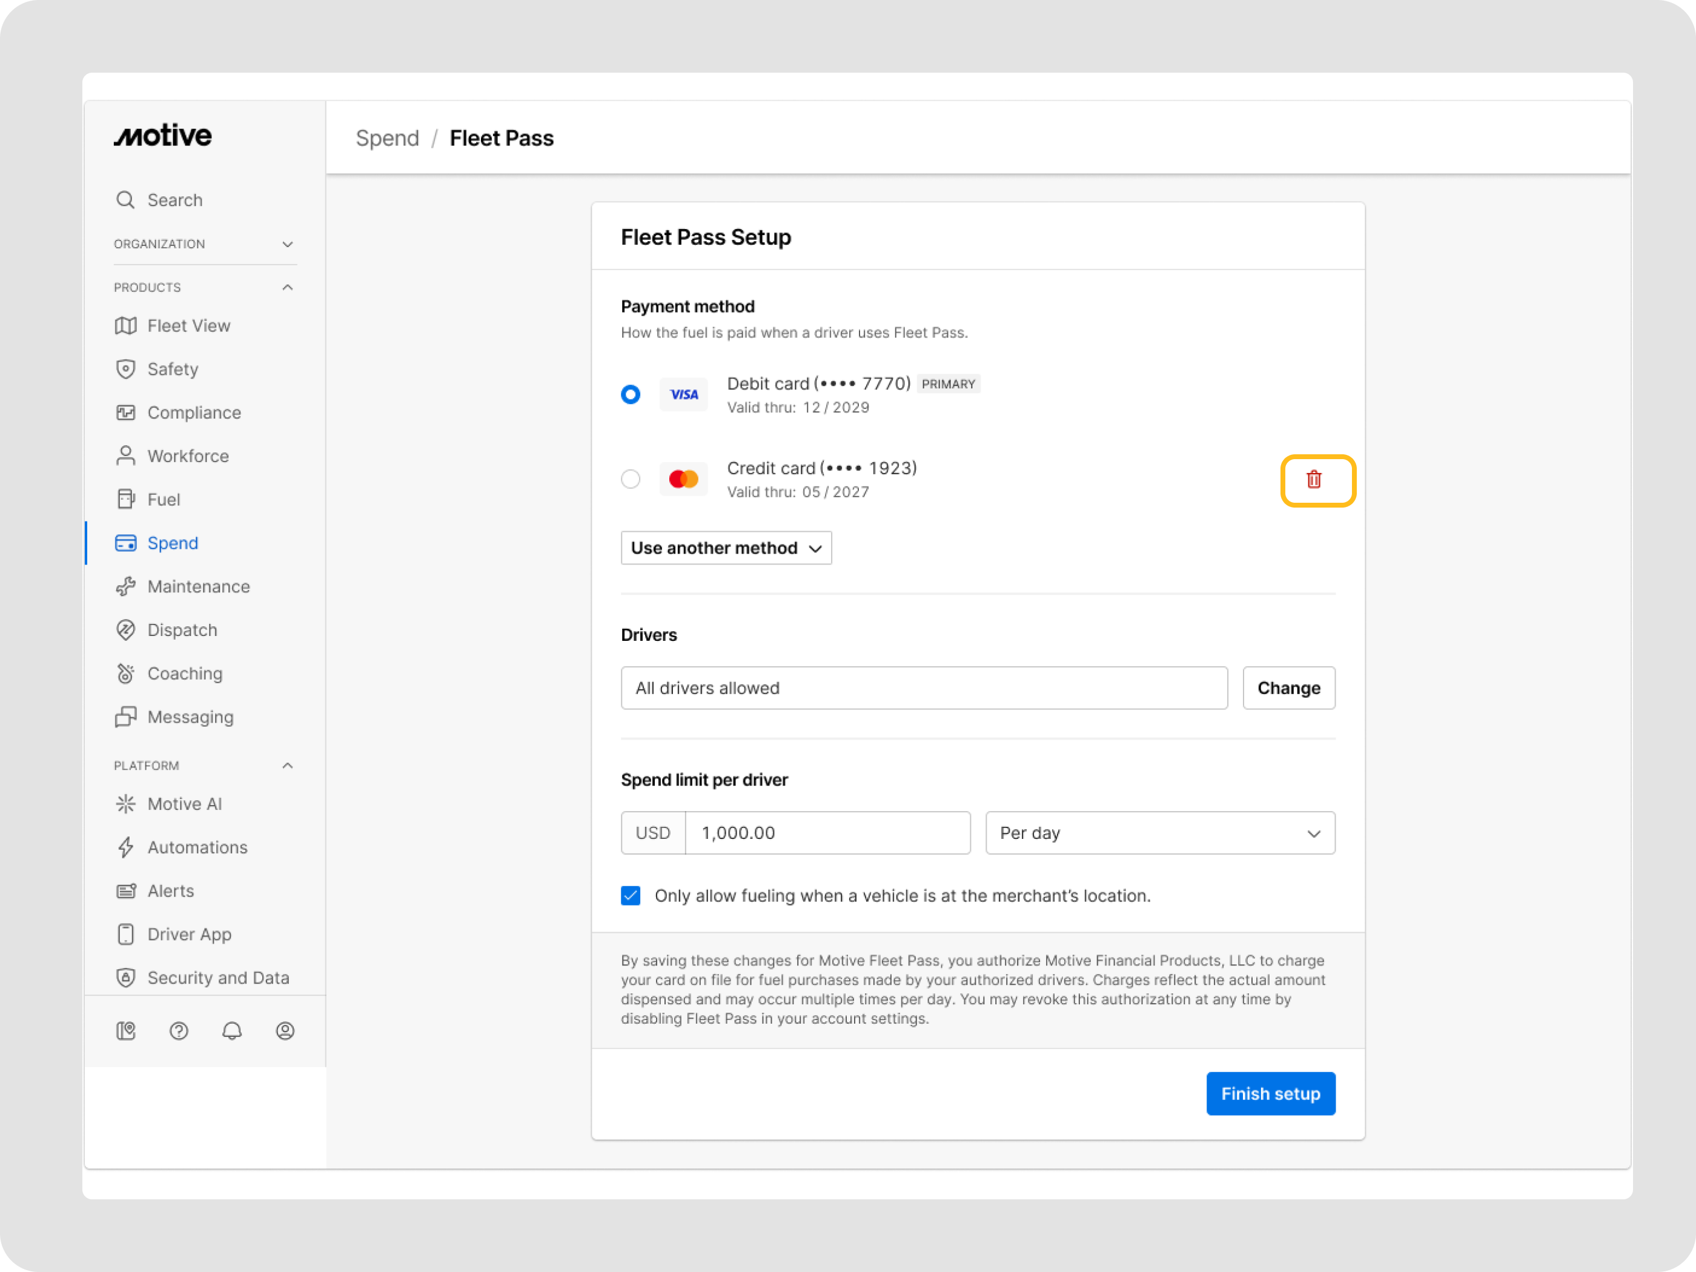
Task: Click the Motive AI sparkle icon
Action: (126, 804)
